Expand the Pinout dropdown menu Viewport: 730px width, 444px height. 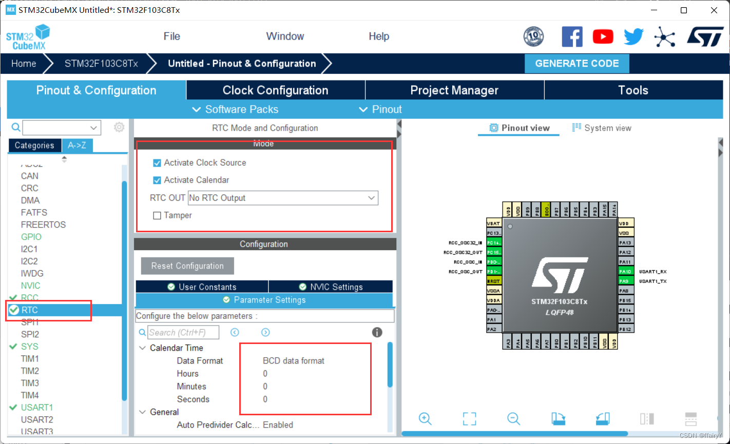[380, 109]
